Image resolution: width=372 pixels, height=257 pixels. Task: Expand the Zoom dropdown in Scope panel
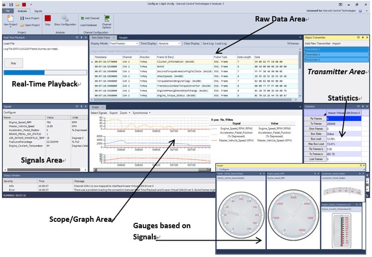pyautogui.click(x=125, y=113)
